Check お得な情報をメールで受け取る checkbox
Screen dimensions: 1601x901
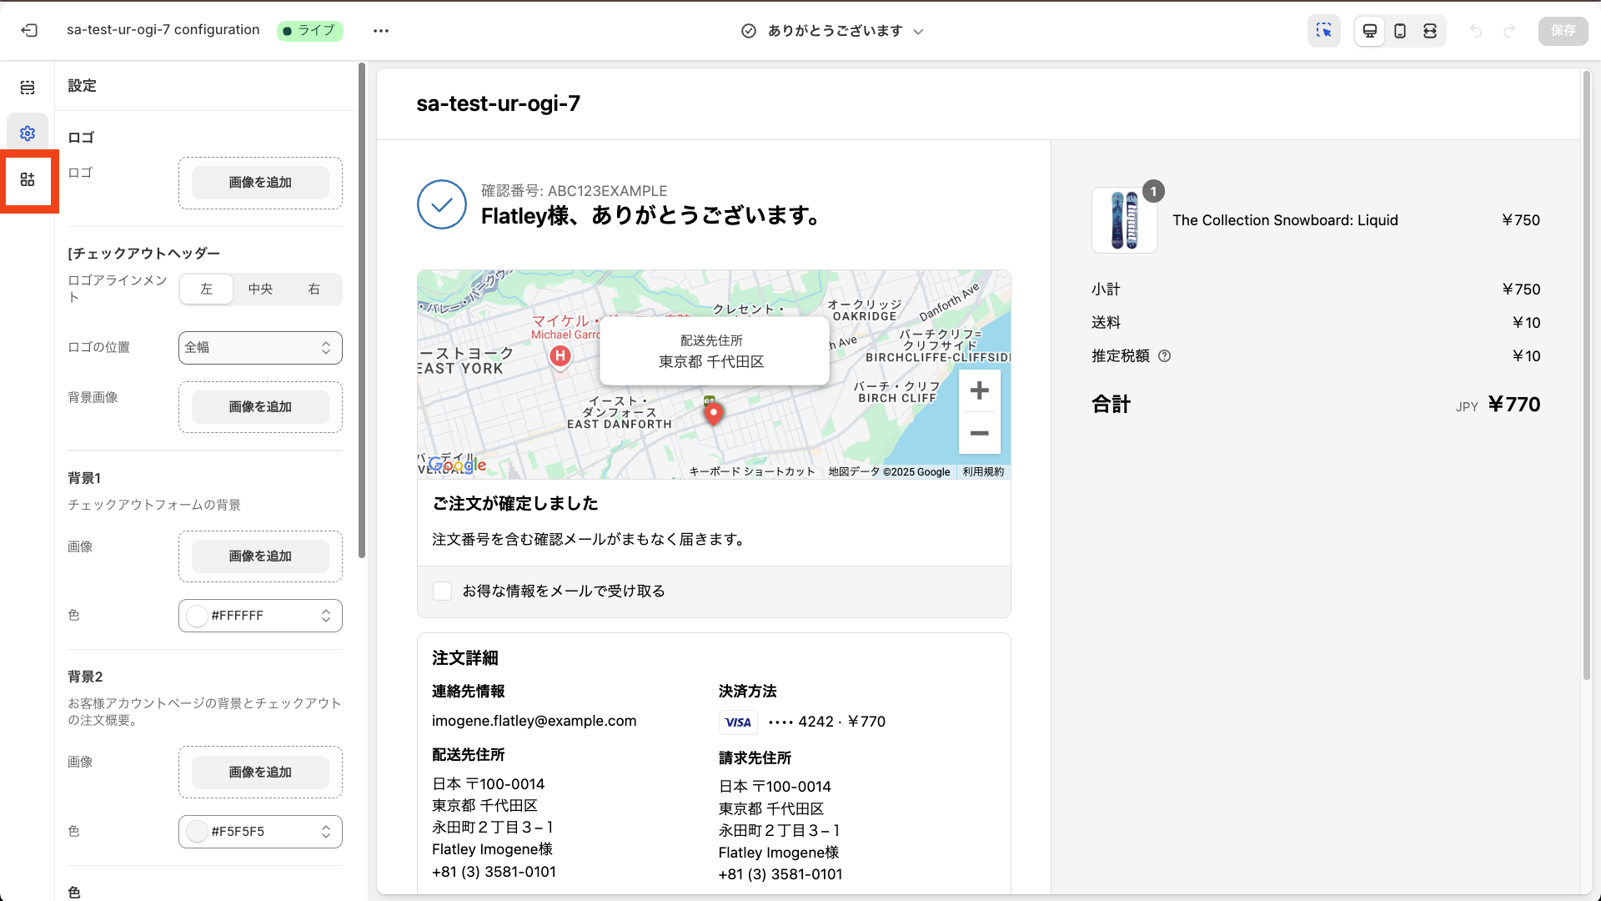click(442, 591)
